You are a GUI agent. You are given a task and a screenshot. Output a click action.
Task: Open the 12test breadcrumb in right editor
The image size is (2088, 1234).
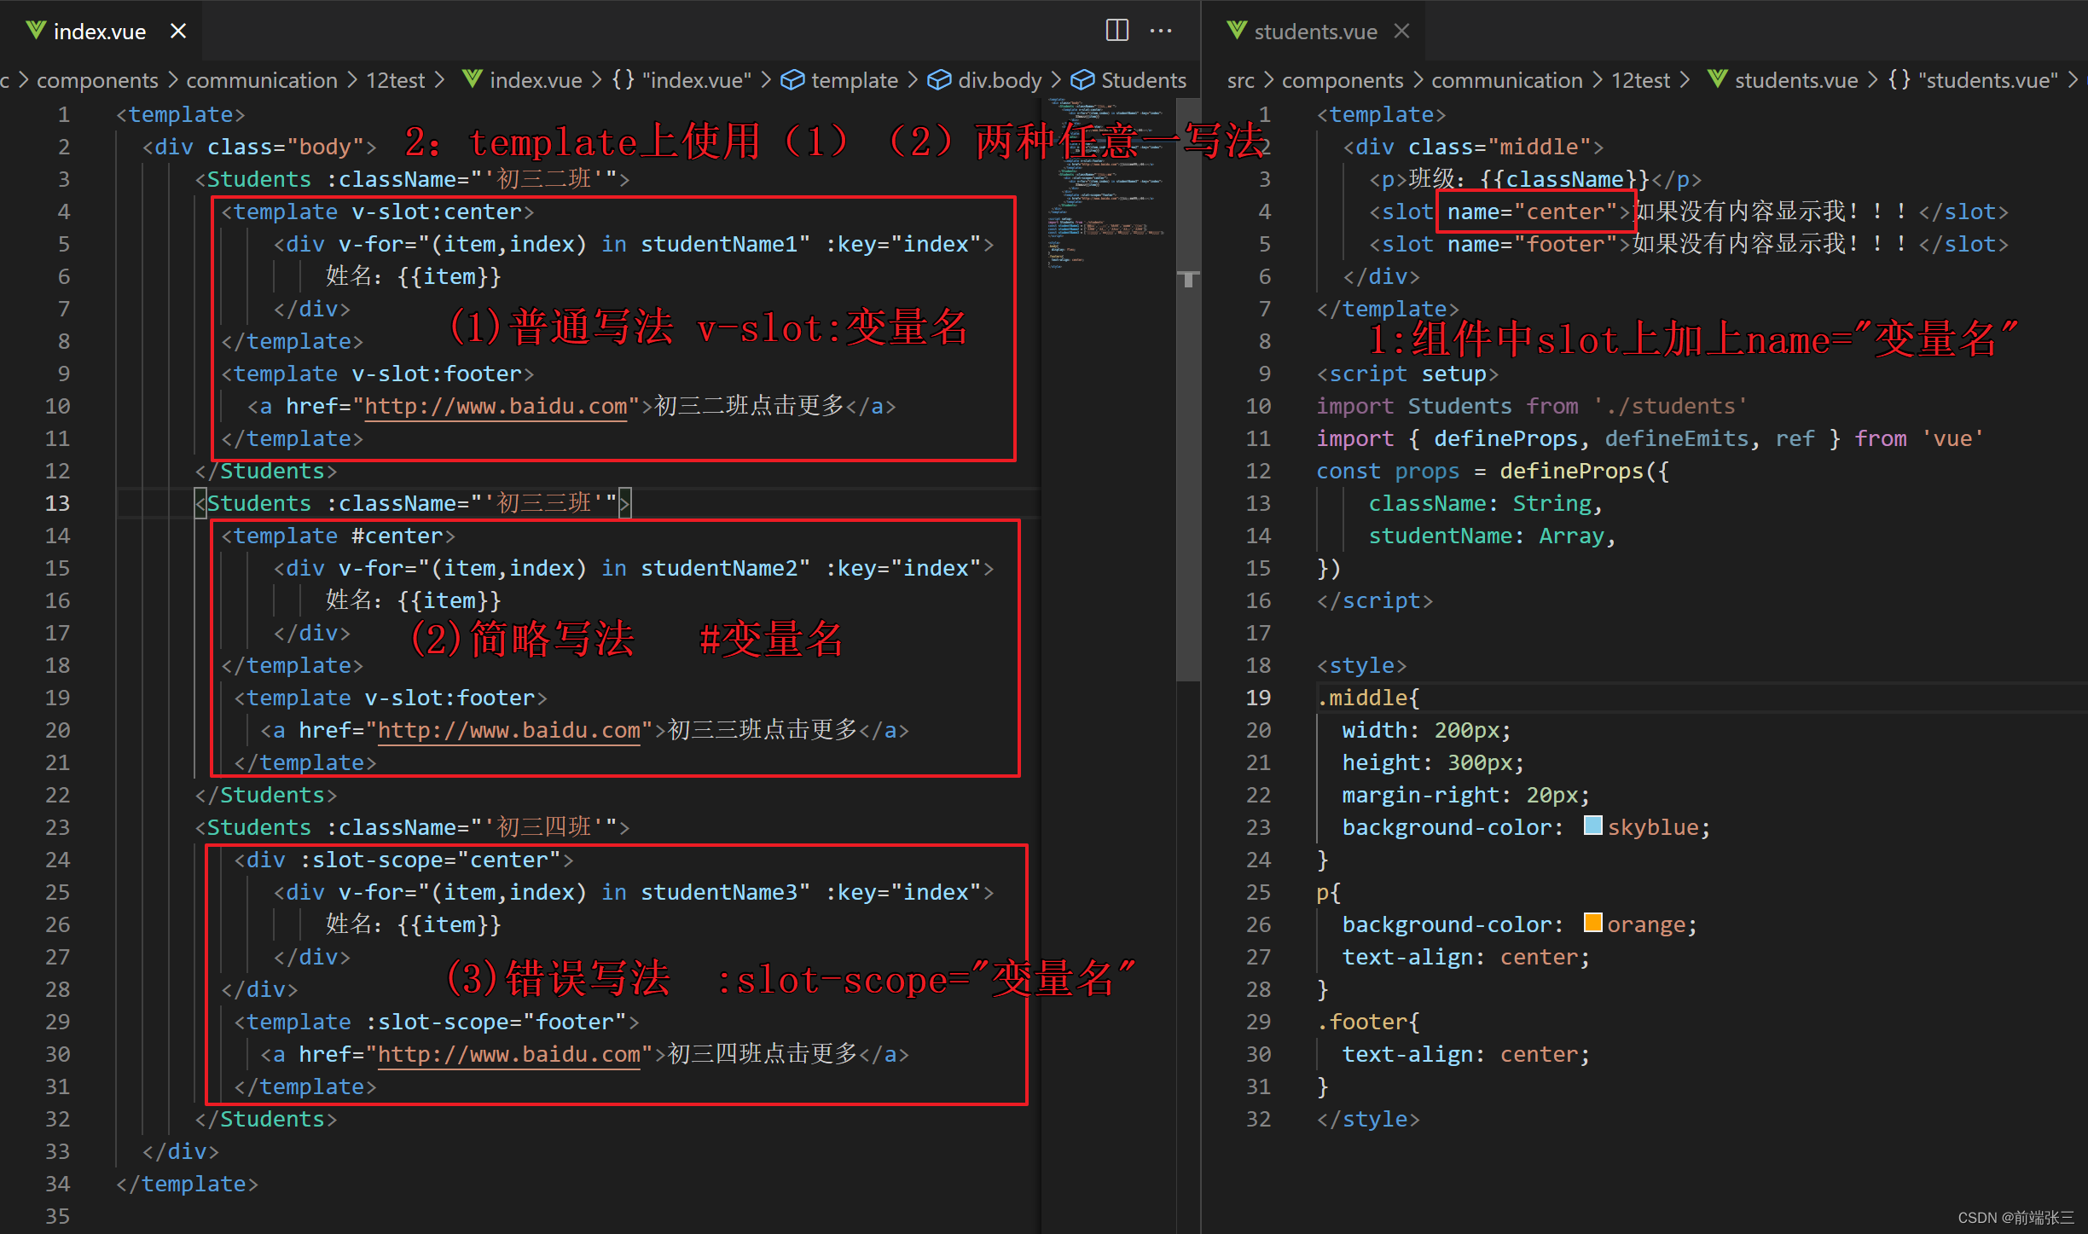point(1639,80)
